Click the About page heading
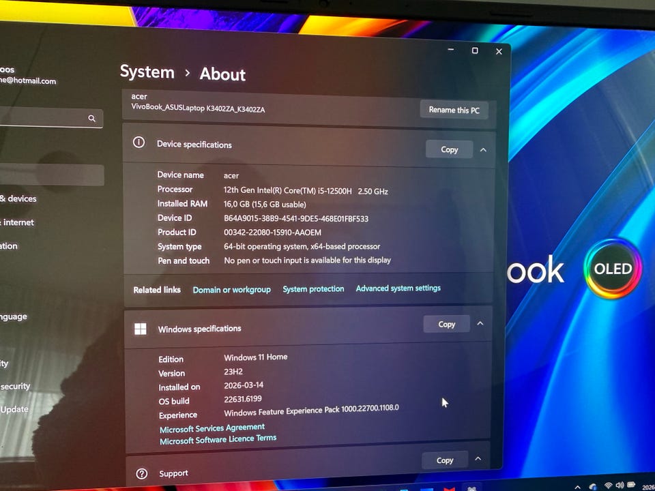Viewport: 655px width, 491px height. click(x=222, y=74)
